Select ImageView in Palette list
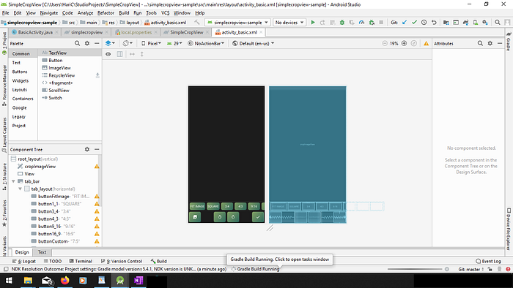The width and height of the screenshot is (513, 288). click(59, 68)
